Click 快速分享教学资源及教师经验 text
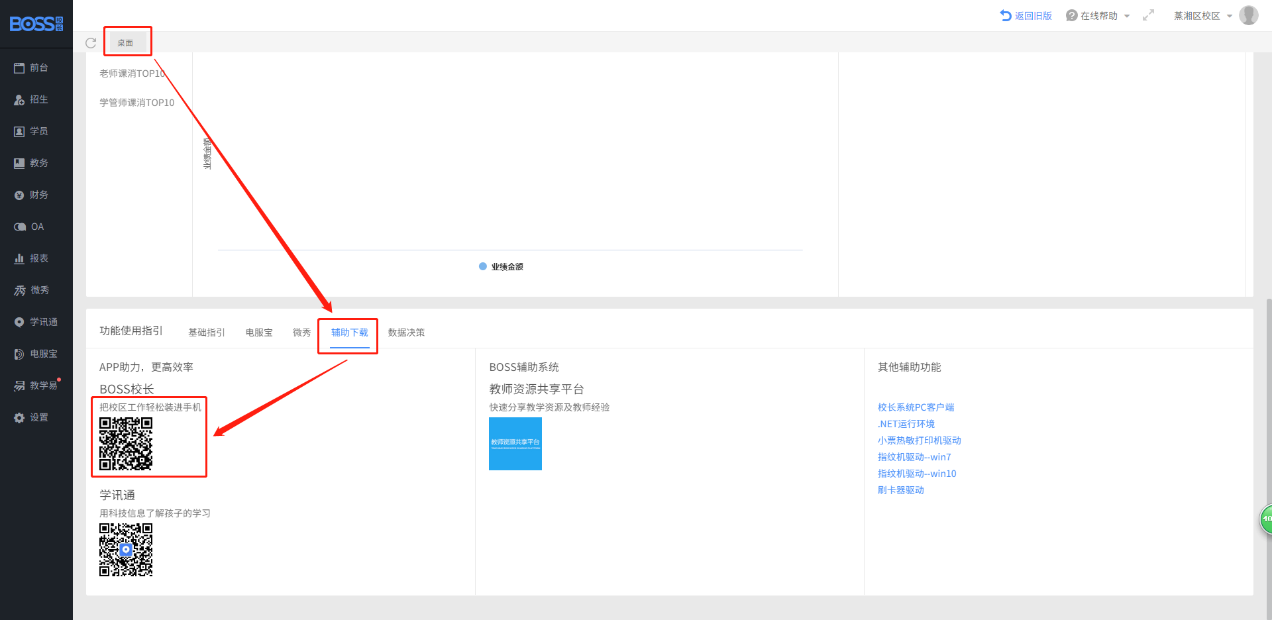1272x620 pixels. point(549,407)
